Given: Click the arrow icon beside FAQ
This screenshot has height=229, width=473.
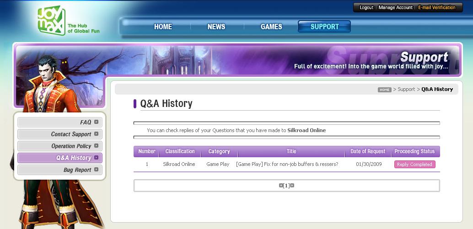Looking at the screenshot, I should click(96, 122).
